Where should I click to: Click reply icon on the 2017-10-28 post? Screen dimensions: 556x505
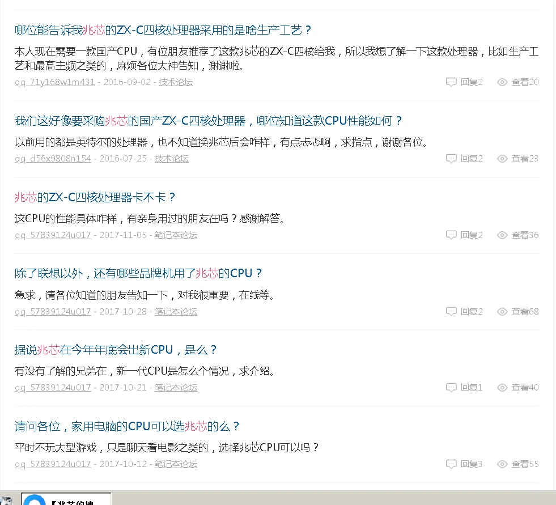451,312
